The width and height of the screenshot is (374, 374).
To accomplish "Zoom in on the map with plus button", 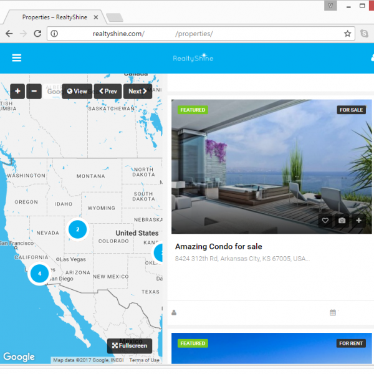I will (17, 91).
